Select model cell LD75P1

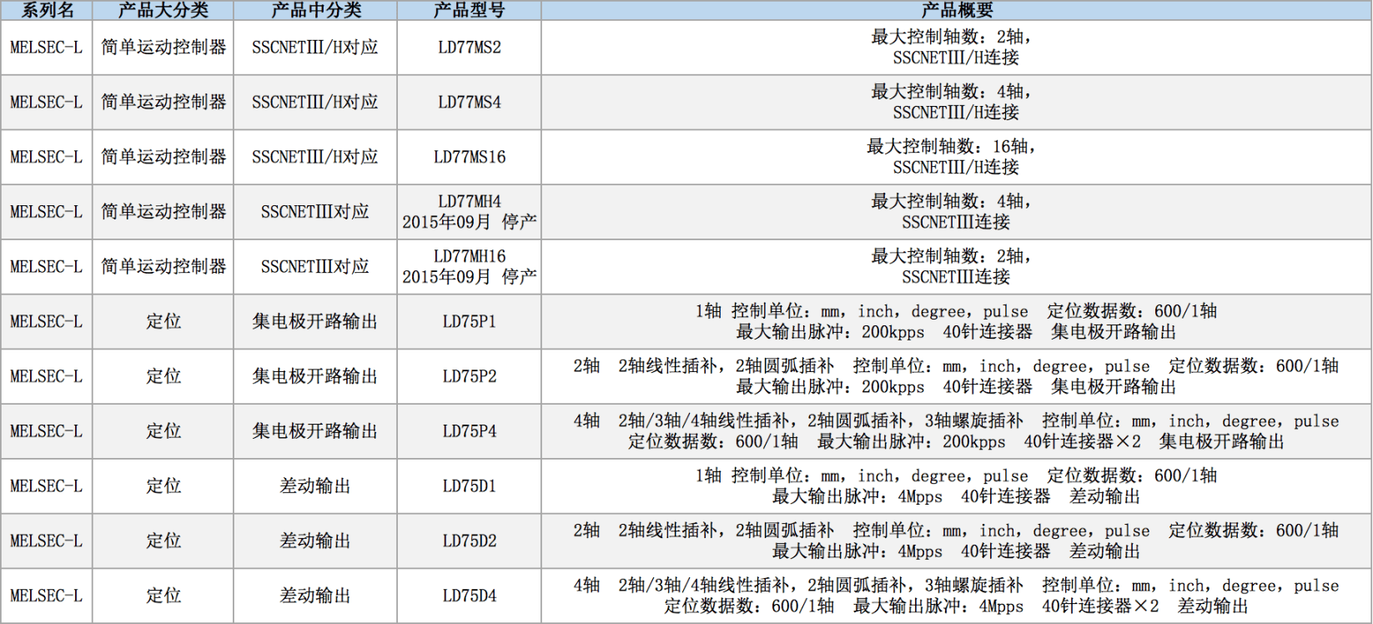(x=470, y=322)
